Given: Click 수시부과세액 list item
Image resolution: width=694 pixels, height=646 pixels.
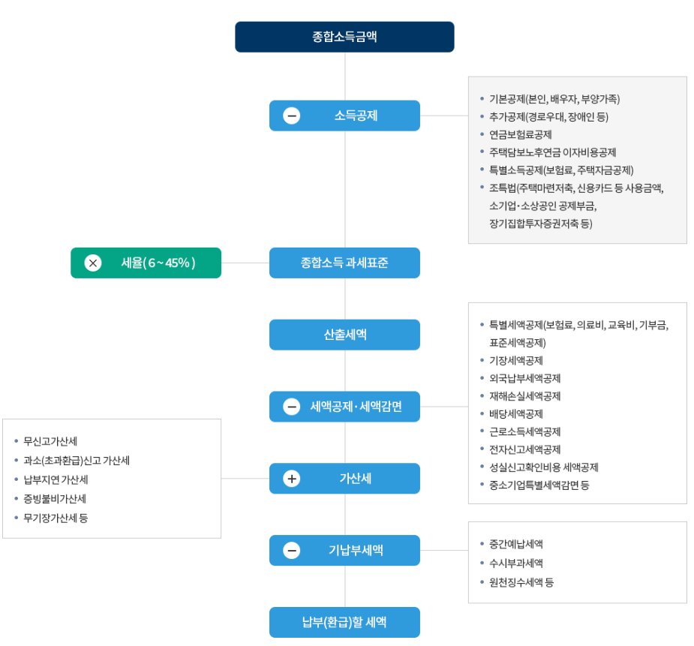Looking at the screenshot, I should coord(515,563).
